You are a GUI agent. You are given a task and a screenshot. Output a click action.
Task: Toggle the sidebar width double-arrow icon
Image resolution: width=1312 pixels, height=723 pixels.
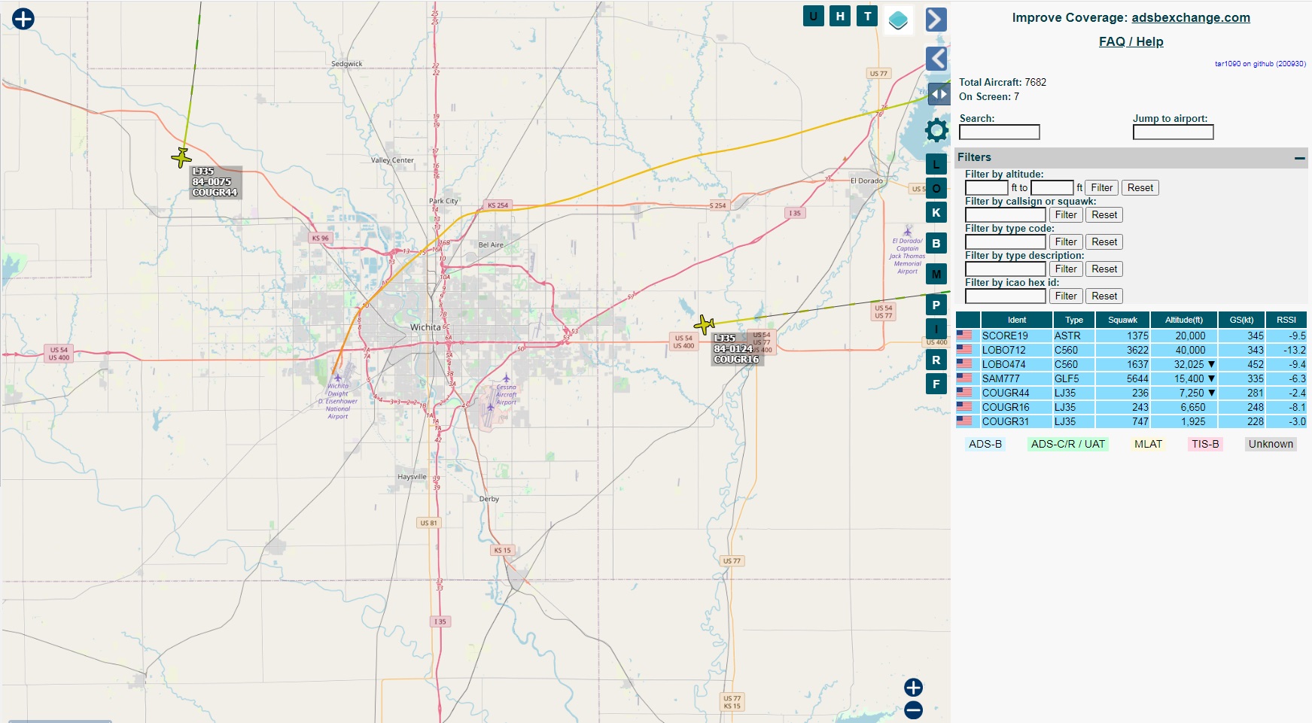click(939, 94)
